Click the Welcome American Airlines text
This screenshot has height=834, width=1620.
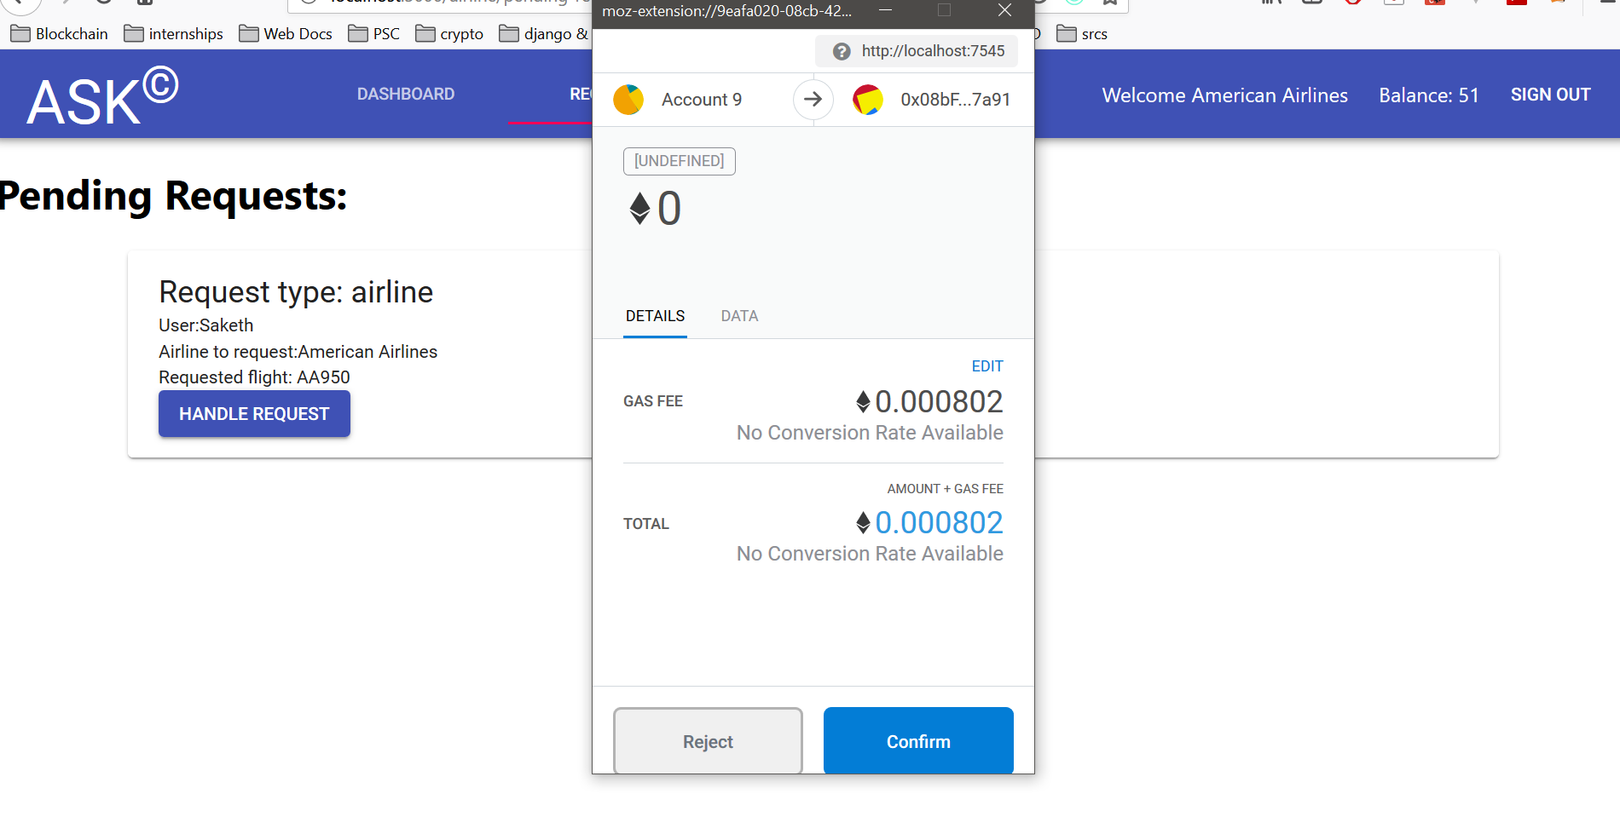click(x=1224, y=95)
